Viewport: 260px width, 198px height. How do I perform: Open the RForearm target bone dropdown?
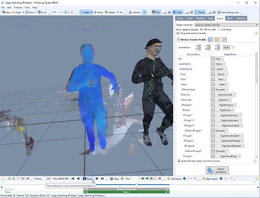pos(225,105)
